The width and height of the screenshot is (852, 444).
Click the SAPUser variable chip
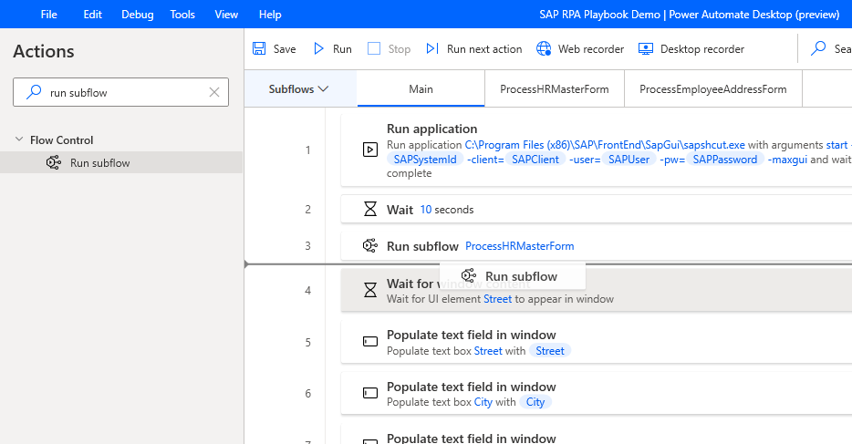629,160
